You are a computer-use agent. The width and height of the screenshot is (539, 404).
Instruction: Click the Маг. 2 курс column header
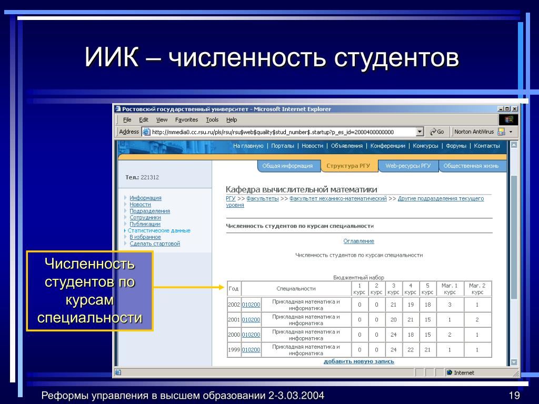pyautogui.click(x=477, y=289)
